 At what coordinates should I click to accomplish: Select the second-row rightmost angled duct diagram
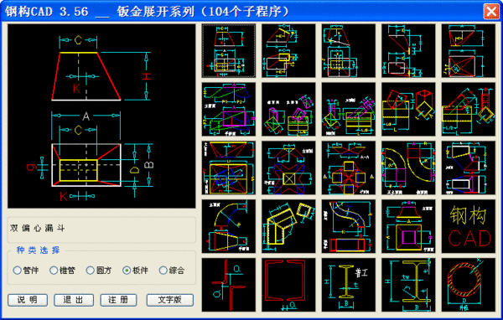coord(469,110)
